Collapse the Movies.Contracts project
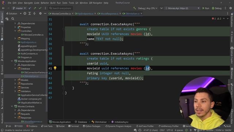 pyautogui.click(x=12, y=106)
